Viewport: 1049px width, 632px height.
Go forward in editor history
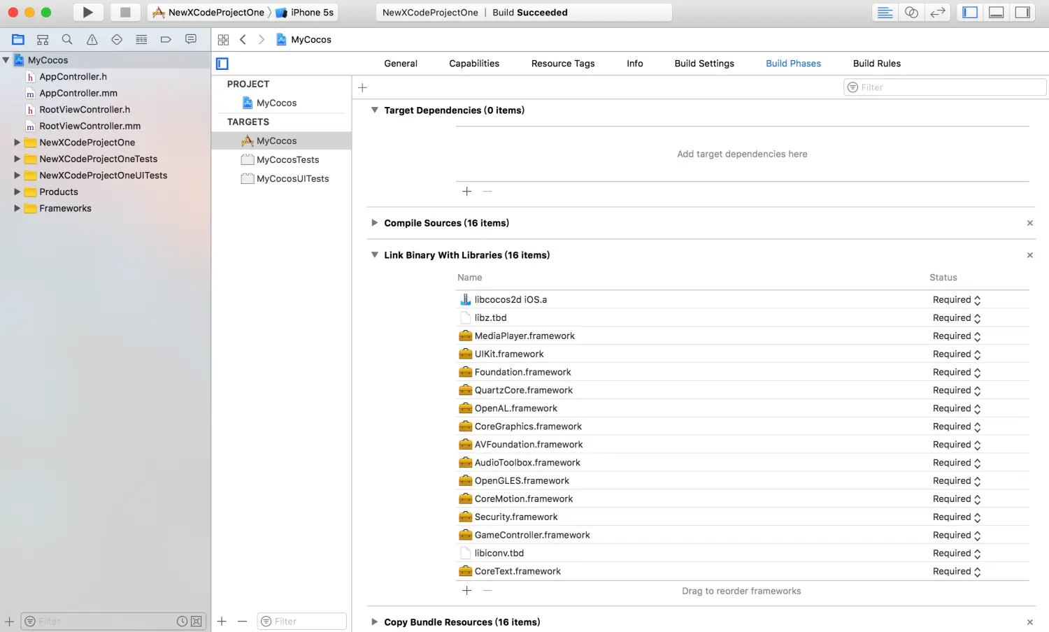(x=261, y=40)
